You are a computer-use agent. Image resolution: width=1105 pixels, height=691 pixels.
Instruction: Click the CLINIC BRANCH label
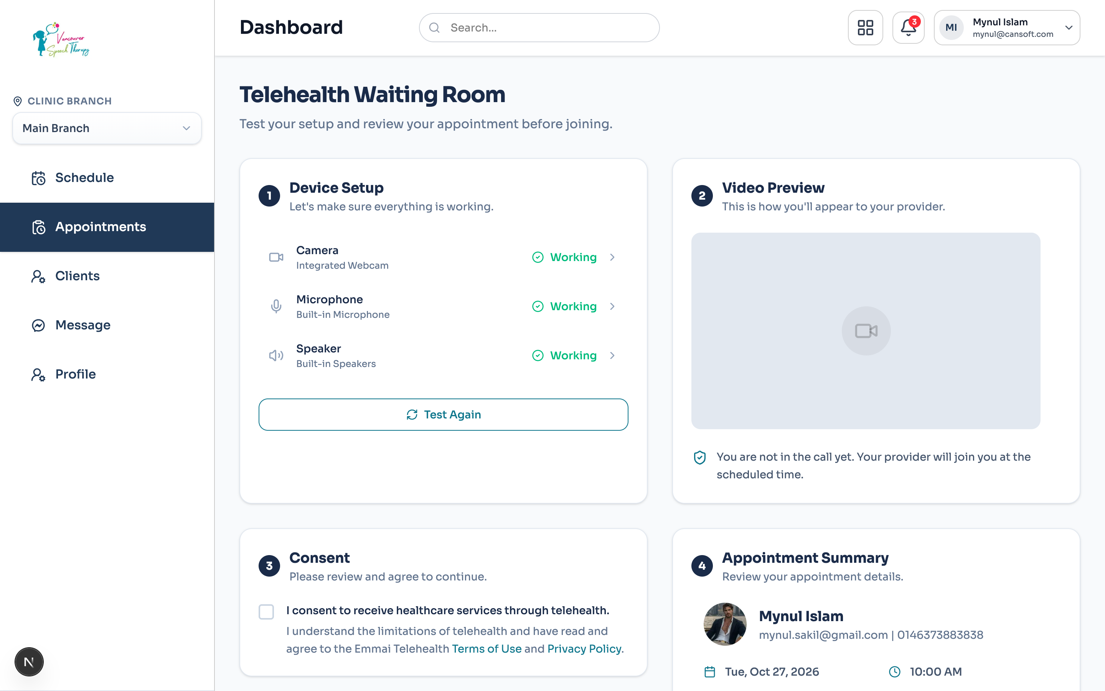69,101
